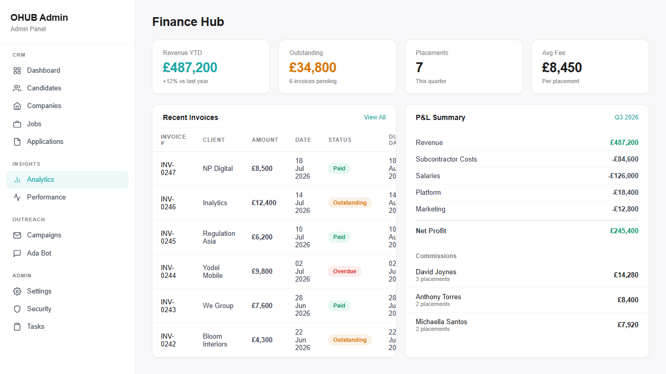The width and height of the screenshot is (666, 374).
Task: Select Jobs in the sidebar
Action: click(67, 124)
